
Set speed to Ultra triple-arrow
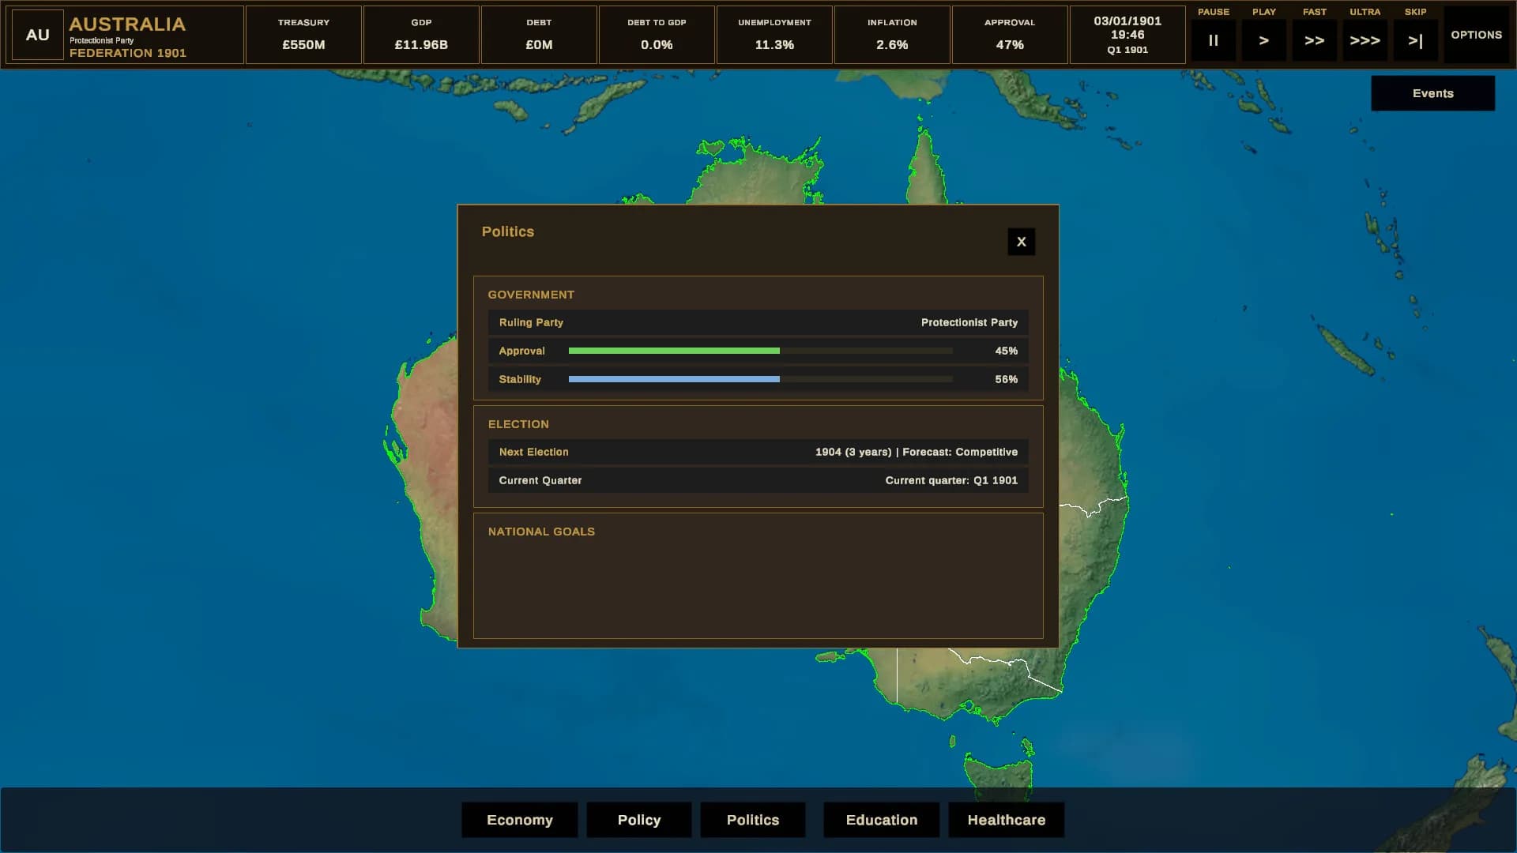[1365, 40]
